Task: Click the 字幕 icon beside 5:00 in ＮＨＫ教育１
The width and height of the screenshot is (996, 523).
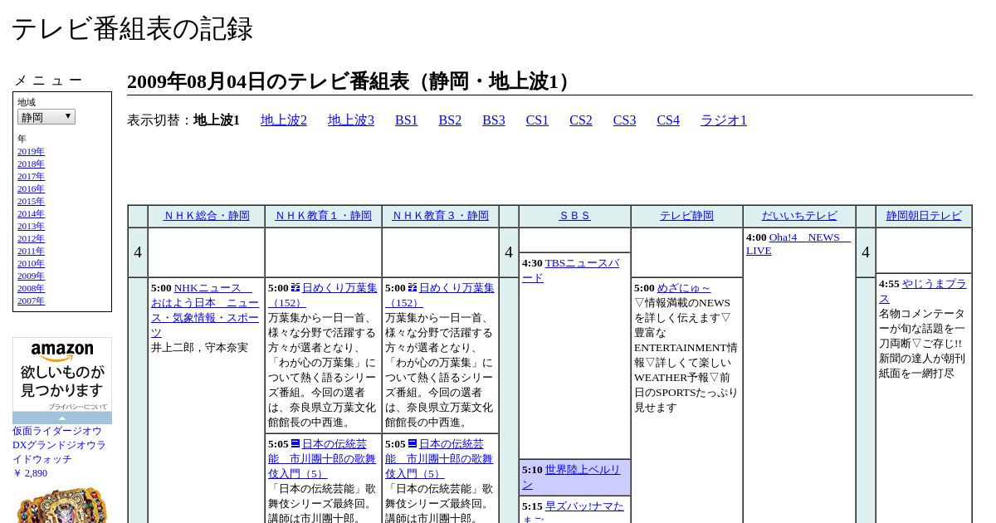Action: click(x=295, y=287)
